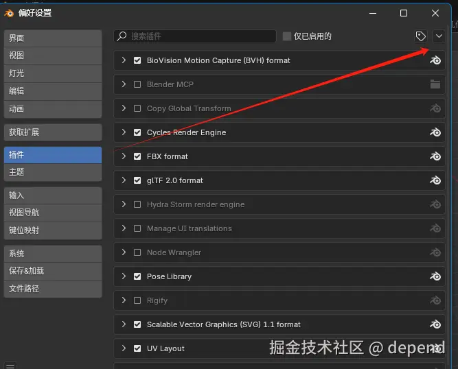Go to 键位映射 section

click(53, 230)
